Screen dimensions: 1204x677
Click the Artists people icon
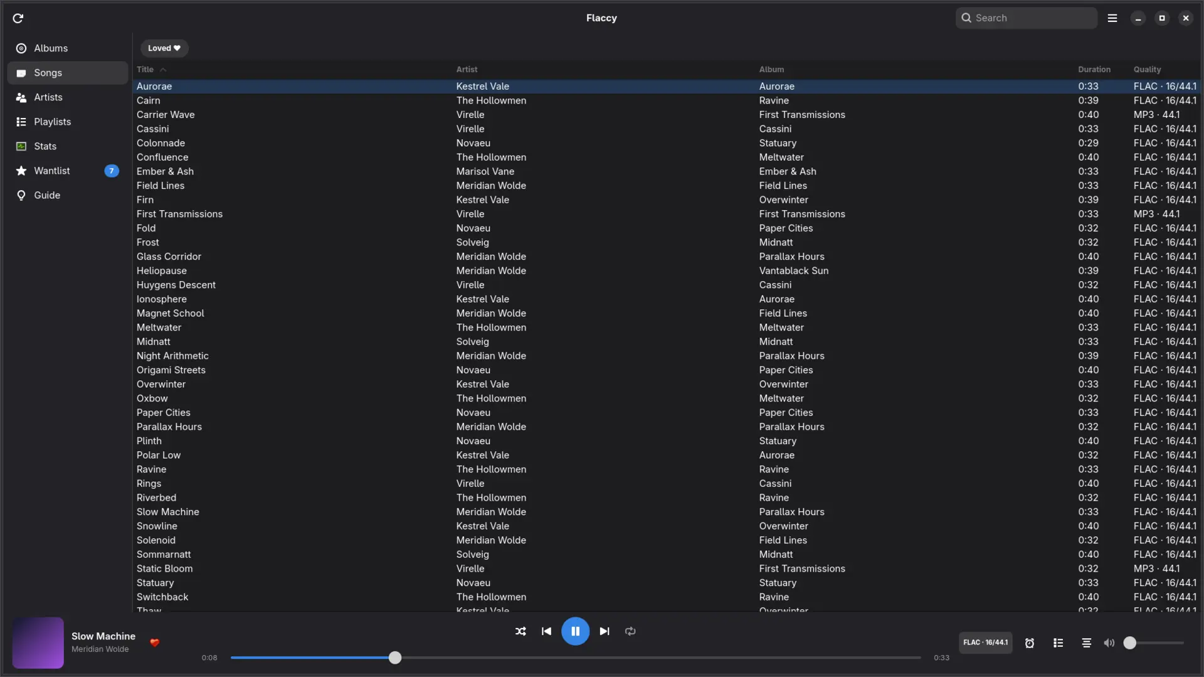(21, 97)
